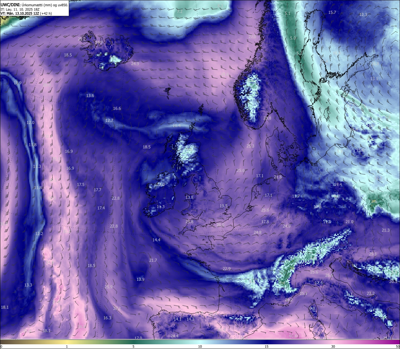Viewport: 400px width, 349px height.
Task: Click the map value 11.9
Action: pyautogui.click(x=17, y=83)
